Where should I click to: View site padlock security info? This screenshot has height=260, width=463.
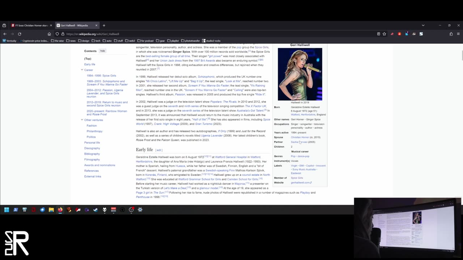point(63,34)
